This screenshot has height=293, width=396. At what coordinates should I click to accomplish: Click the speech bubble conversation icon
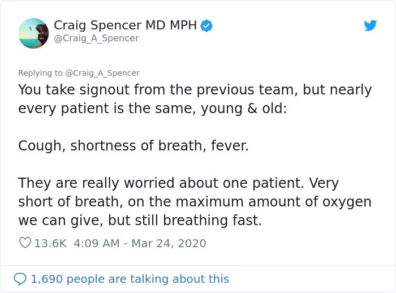[20, 279]
